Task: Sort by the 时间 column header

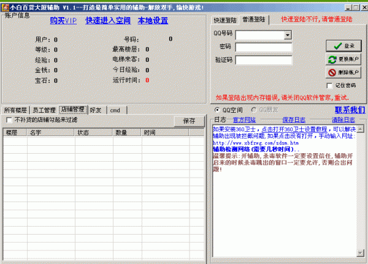Action: point(165,133)
